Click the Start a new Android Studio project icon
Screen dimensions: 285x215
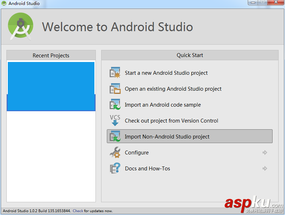(x=115, y=73)
